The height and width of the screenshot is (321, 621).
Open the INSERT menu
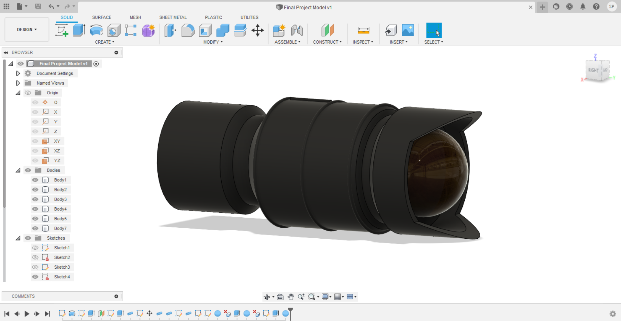click(x=399, y=42)
